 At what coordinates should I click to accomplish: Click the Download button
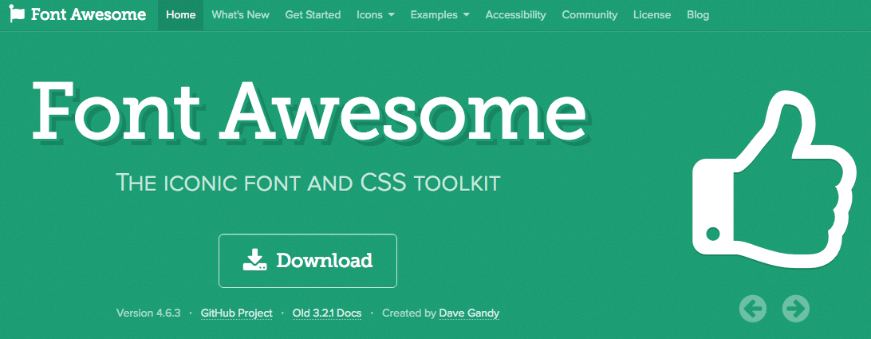308,261
